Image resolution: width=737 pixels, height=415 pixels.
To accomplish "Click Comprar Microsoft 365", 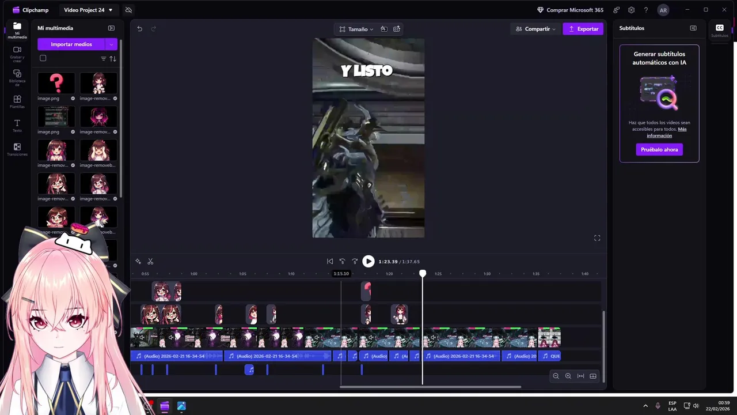I will pyautogui.click(x=570, y=10).
